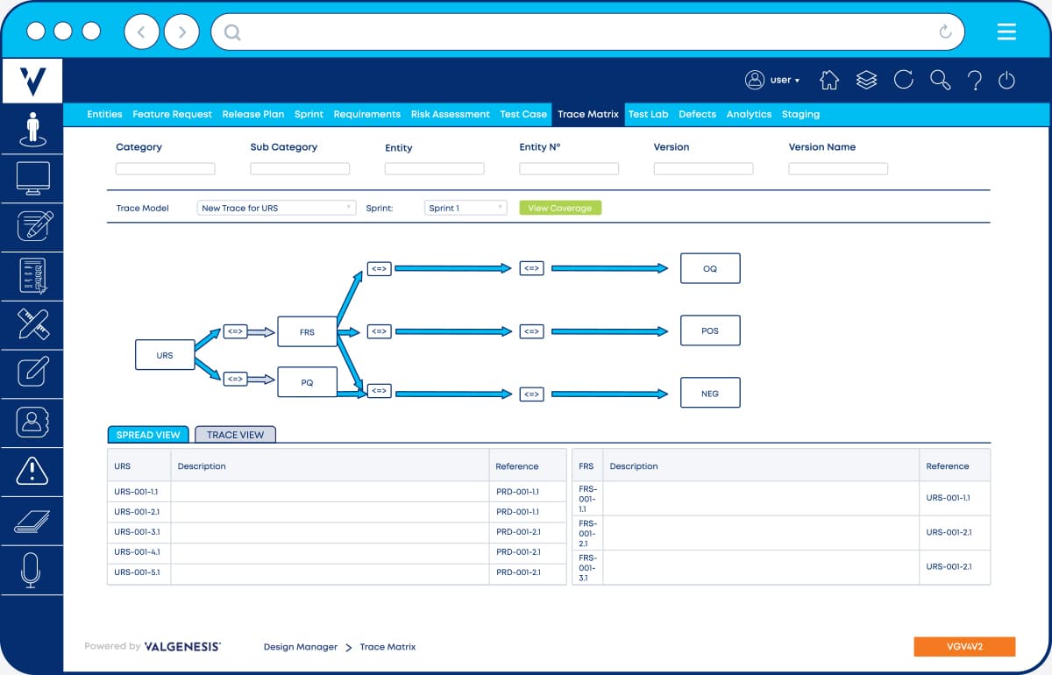Screen dimensions: 1052x675
Task: Expand the Sprint 1 dropdown
Action: point(466,208)
